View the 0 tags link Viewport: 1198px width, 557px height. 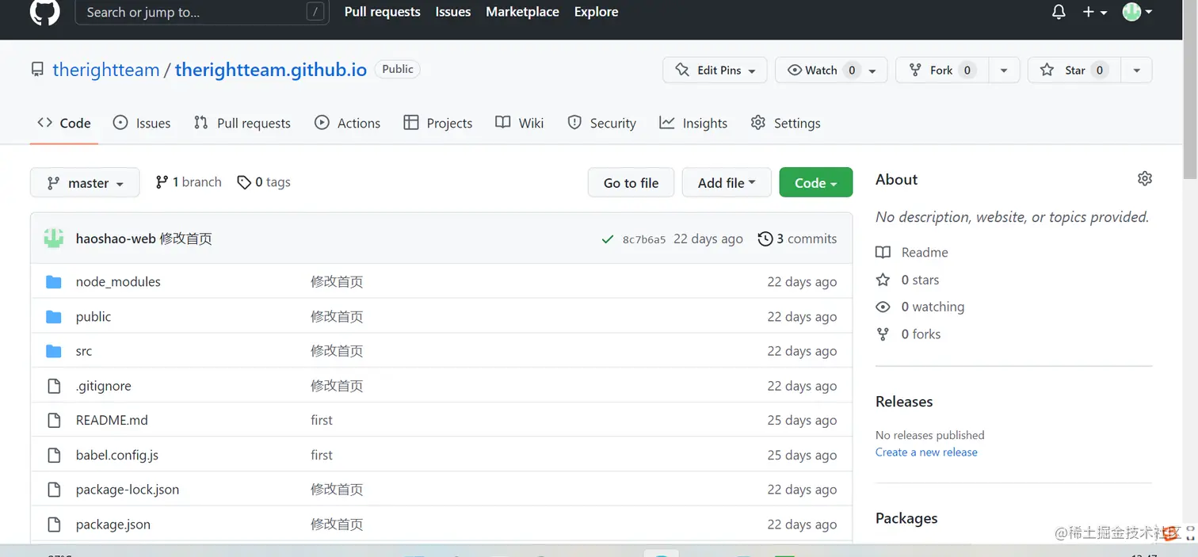point(264,182)
